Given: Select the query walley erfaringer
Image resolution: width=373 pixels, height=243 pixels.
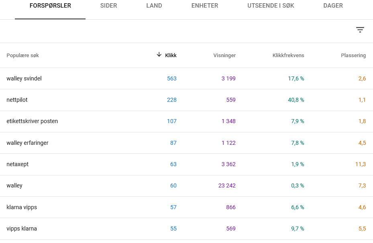Looking at the screenshot, I should click(27, 143).
